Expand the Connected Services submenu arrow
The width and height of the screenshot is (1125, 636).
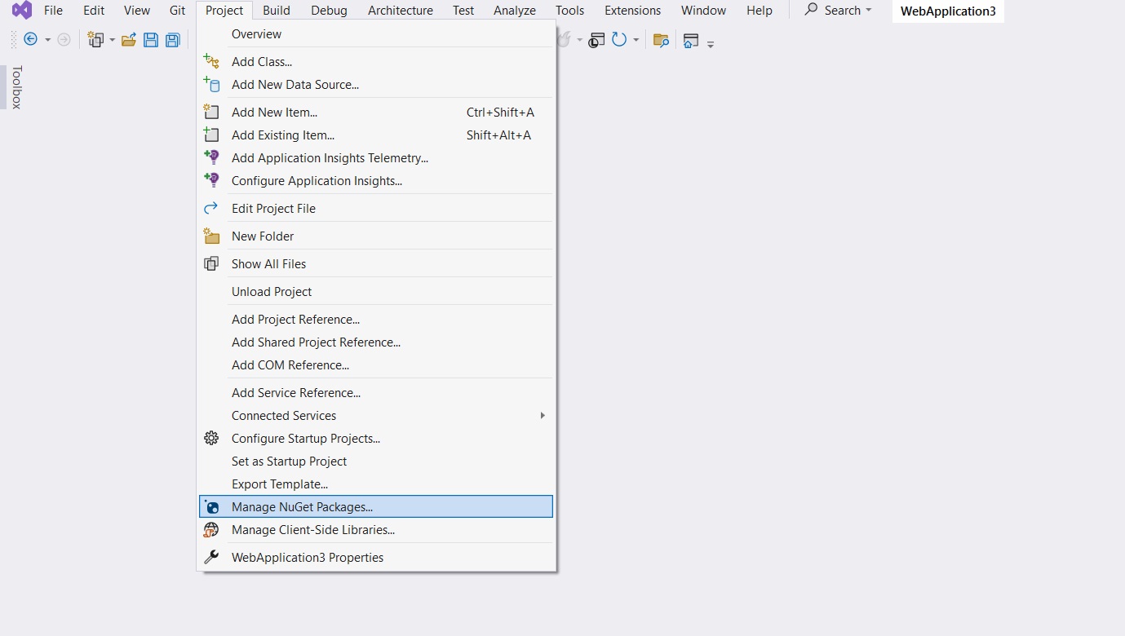(543, 416)
